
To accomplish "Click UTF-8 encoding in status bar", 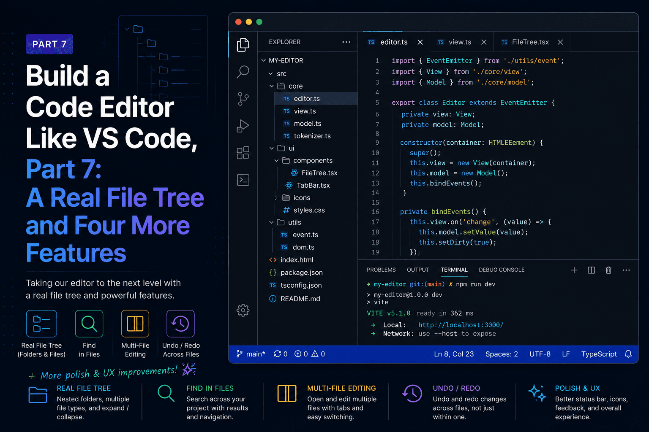I will pos(540,354).
